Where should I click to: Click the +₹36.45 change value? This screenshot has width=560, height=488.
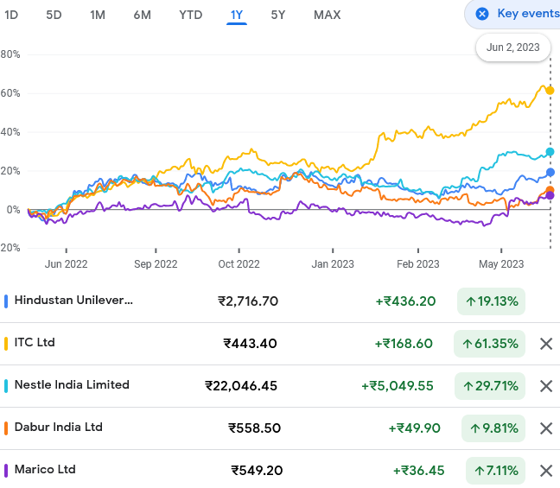pyautogui.click(x=418, y=471)
